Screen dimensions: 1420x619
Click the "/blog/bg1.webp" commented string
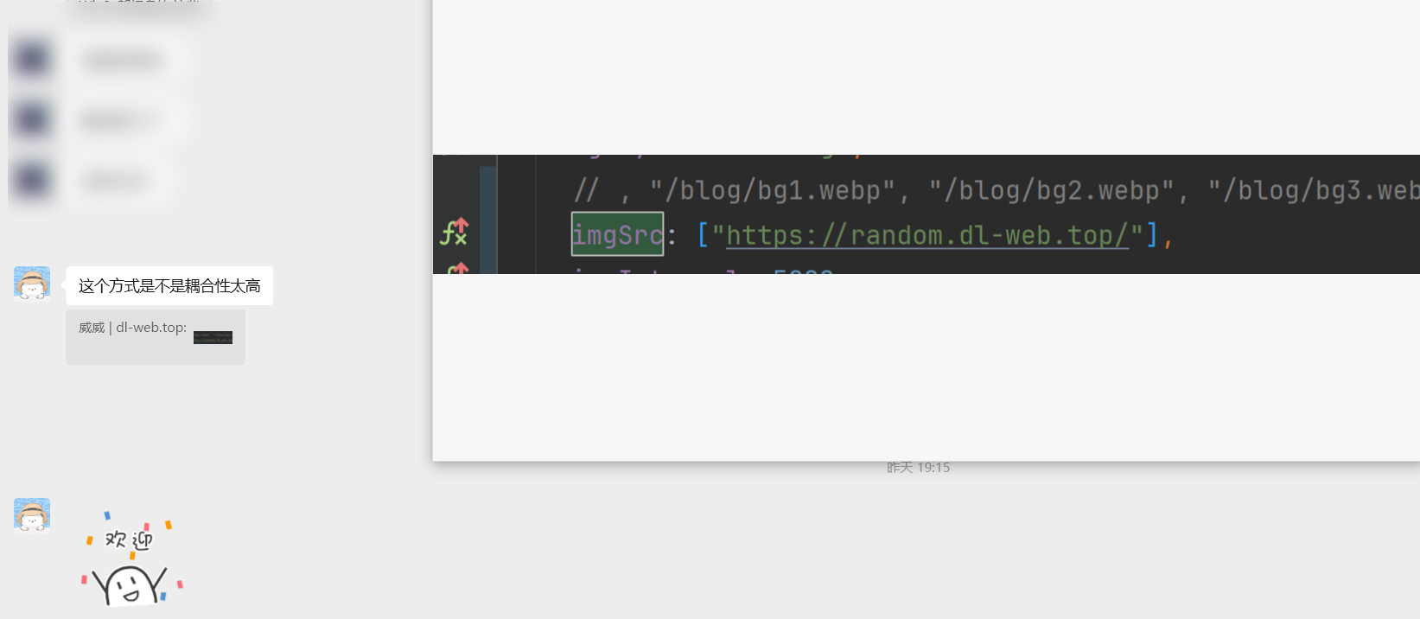click(772, 189)
